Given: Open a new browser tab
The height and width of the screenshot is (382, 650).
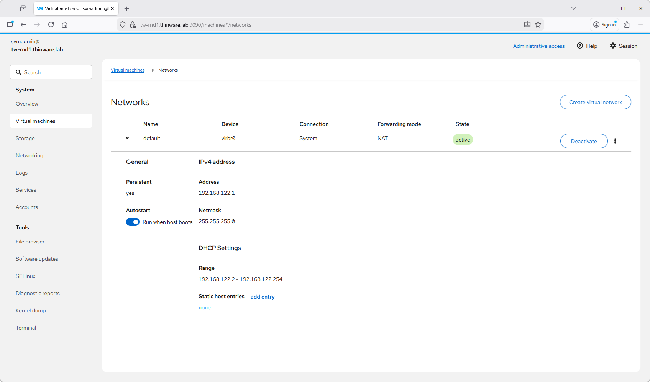Looking at the screenshot, I should [127, 8].
